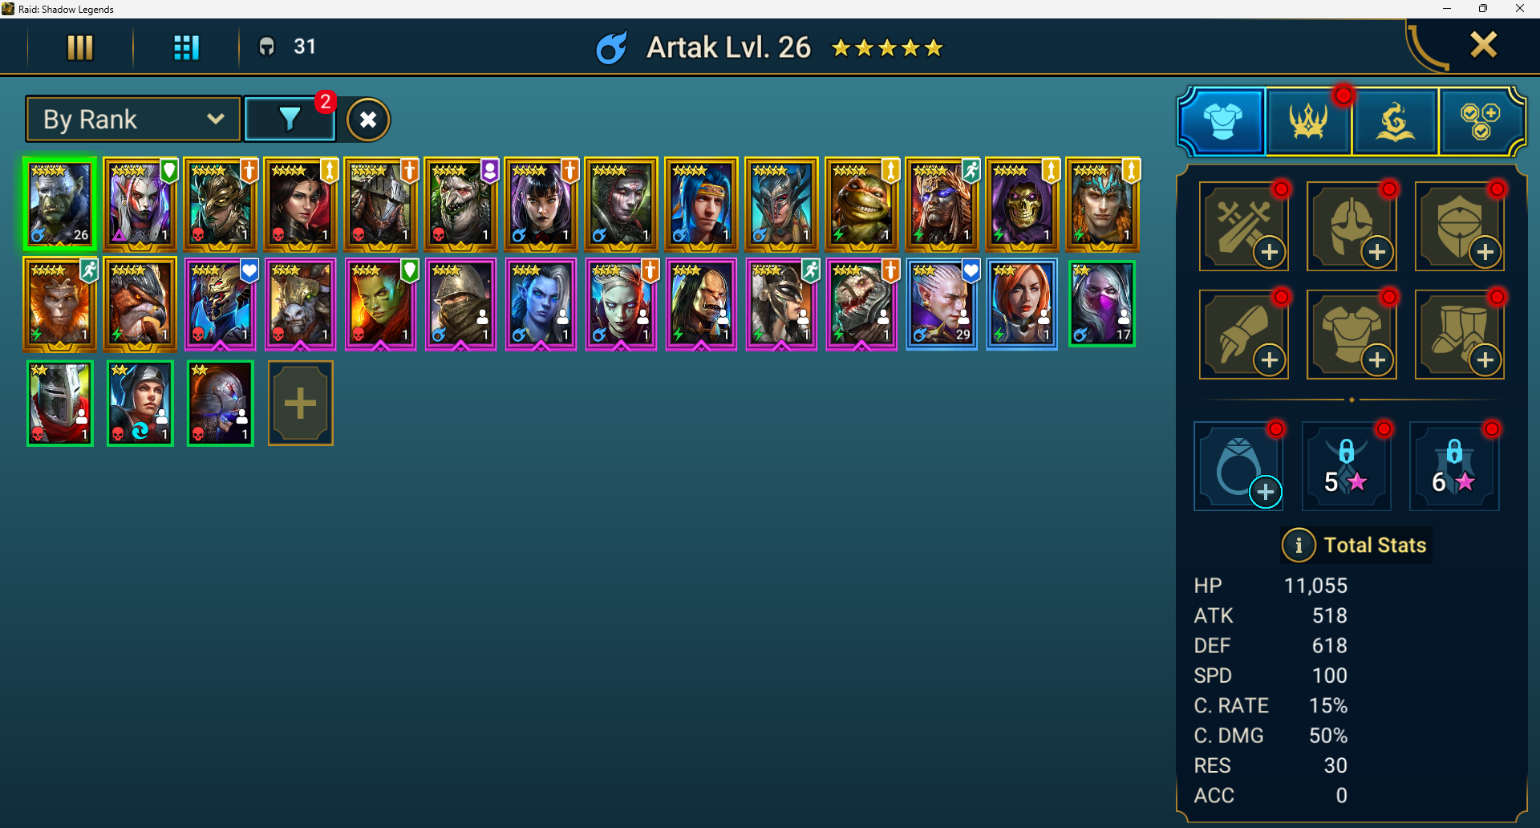1540x828 pixels.
Task: Open the Total Stats info button
Action: 1298,546
